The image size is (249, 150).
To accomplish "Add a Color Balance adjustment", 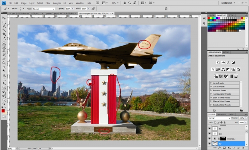I will (x=223, y=69).
